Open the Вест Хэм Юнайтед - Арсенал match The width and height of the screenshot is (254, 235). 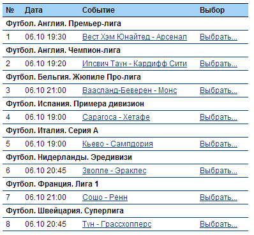(x=135, y=37)
